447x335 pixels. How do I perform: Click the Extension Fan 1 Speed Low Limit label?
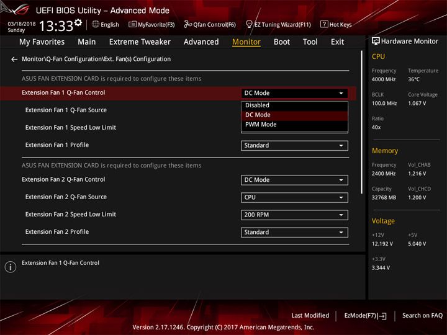(70, 128)
